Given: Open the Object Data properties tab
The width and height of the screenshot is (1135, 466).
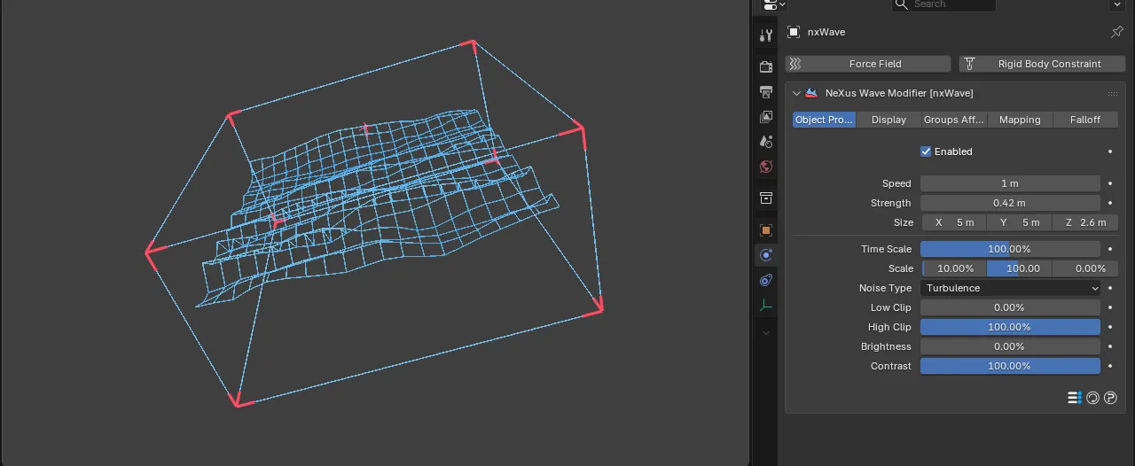Looking at the screenshot, I should 766,305.
